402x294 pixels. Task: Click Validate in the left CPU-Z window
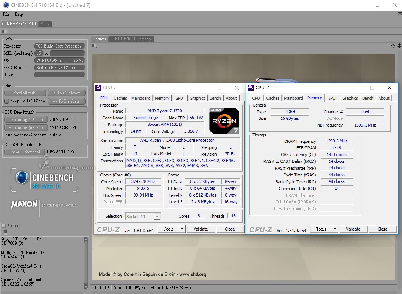pyautogui.click(x=201, y=229)
